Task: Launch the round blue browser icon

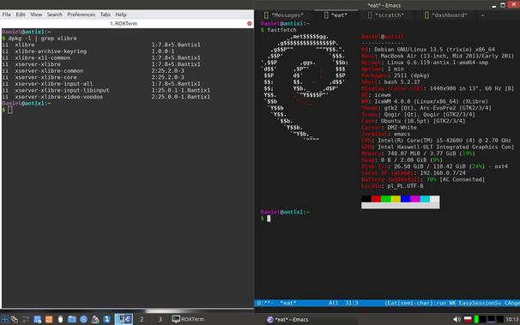Action: tap(83, 319)
